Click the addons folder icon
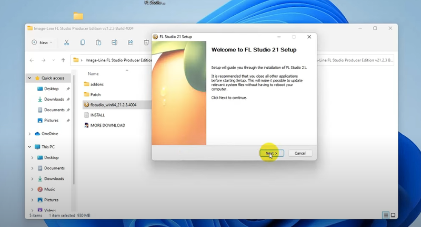421x227 pixels. [x=86, y=84]
